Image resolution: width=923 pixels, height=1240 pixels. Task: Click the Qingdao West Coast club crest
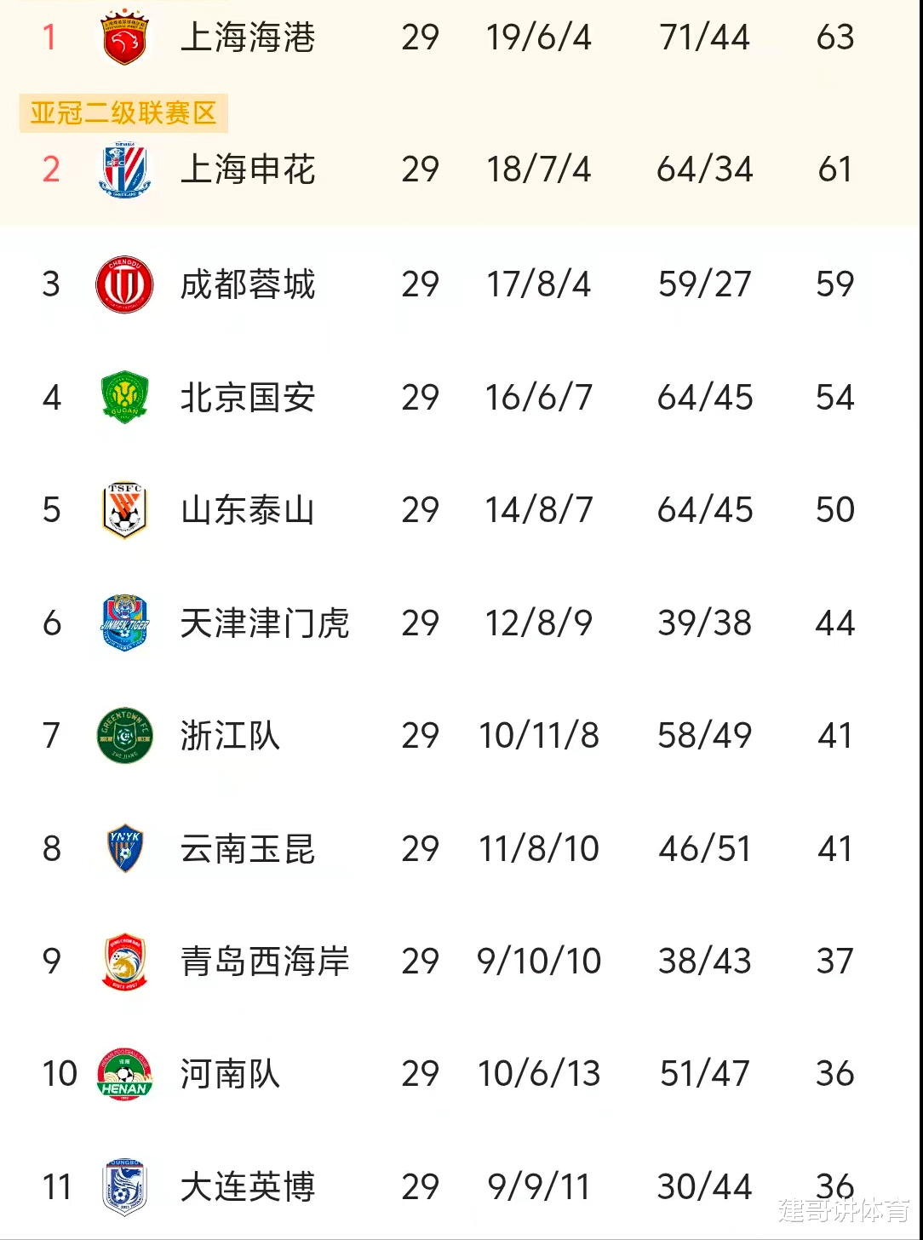pyautogui.click(x=124, y=962)
